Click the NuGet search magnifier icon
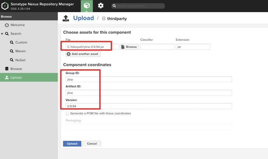The width and height of the screenshot is (268, 159). tap(12, 60)
